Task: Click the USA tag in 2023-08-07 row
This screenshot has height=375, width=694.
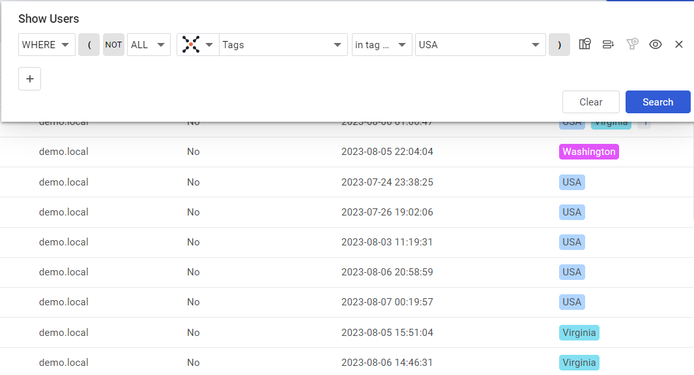Action: (572, 302)
